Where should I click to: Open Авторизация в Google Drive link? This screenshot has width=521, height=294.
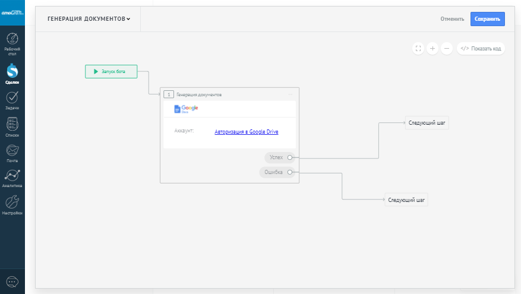[246, 132]
